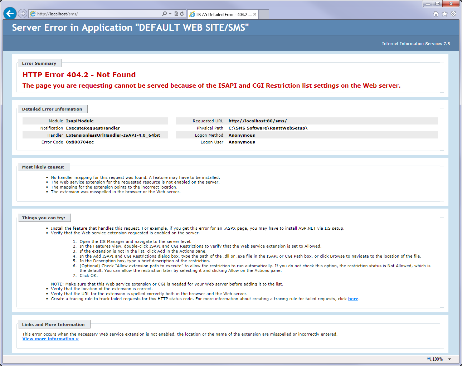Screen dimensions: 462x366
Task: Open a new blank tab
Action: pos(264,15)
